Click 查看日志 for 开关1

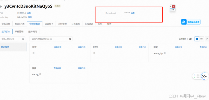[x=82, y=47]
